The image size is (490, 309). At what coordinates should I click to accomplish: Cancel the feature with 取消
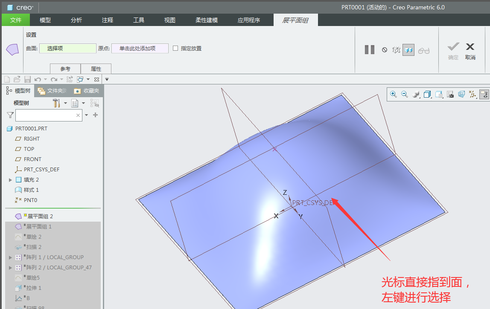[470, 51]
